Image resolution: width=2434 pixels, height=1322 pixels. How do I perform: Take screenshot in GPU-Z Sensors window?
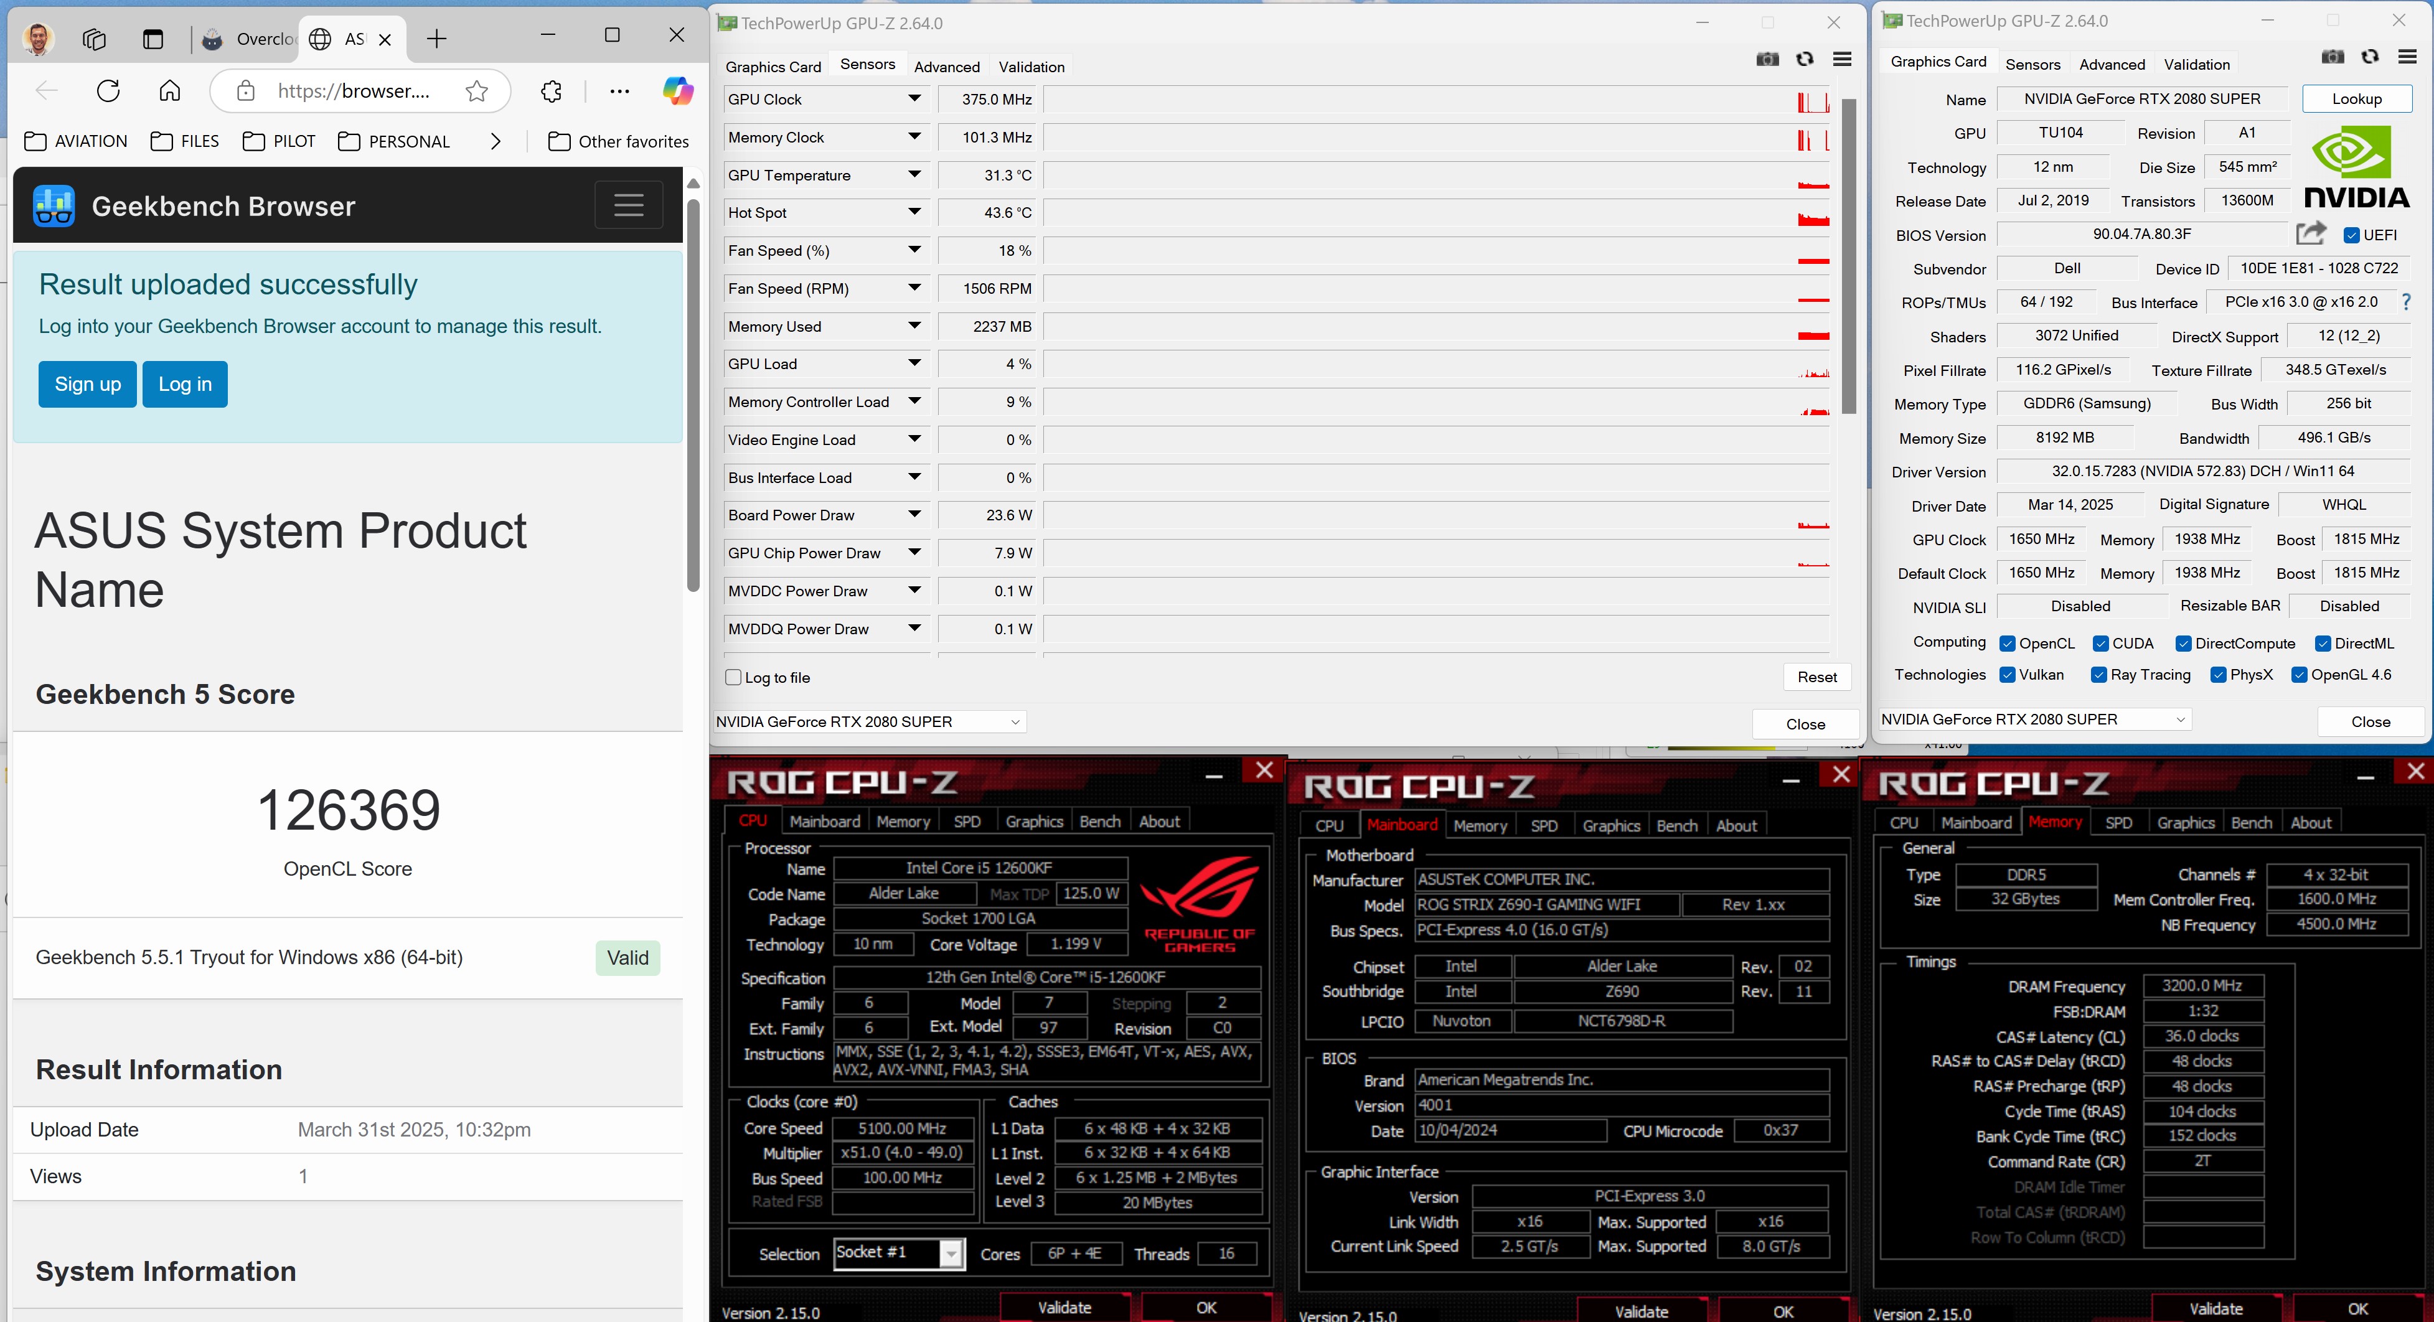(1767, 59)
